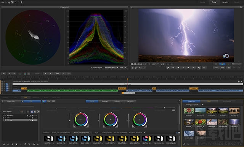Toggle the second layer's visibility eye
The height and width of the screenshot is (147, 244).
[3, 118]
